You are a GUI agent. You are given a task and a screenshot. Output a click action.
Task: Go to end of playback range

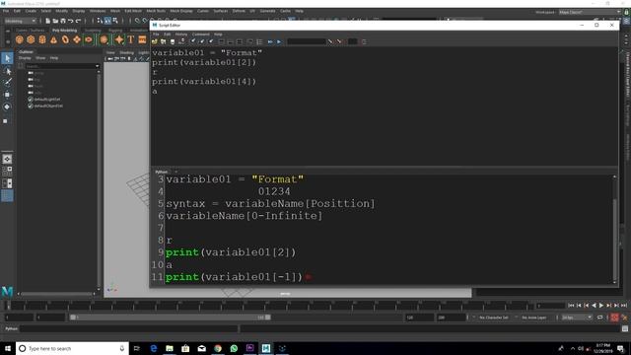point(624,306)
